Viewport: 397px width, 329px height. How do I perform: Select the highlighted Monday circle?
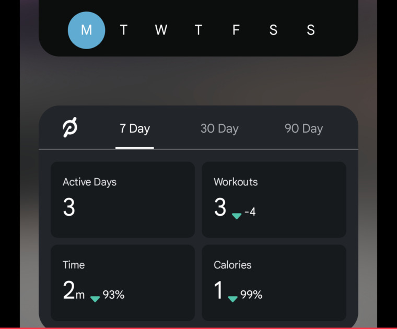[86, 30]
